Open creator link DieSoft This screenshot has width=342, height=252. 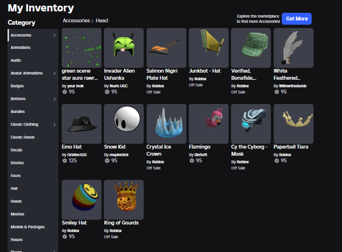pyautogui.click(x=201, y=155)
